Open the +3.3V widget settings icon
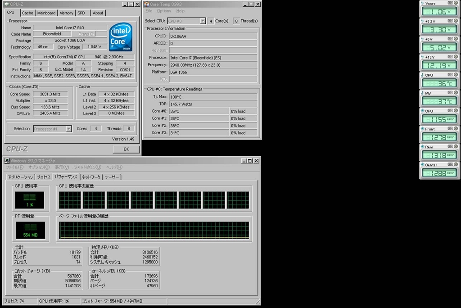 click(450, 21)
